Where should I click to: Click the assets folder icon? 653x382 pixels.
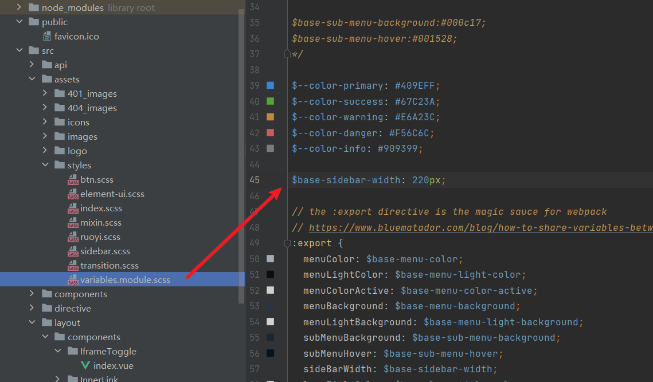point(46,79)
